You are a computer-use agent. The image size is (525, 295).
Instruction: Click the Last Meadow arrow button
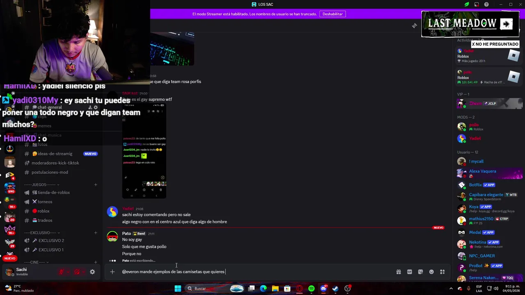506,24
